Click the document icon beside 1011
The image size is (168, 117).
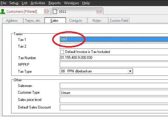pos(55,12)
